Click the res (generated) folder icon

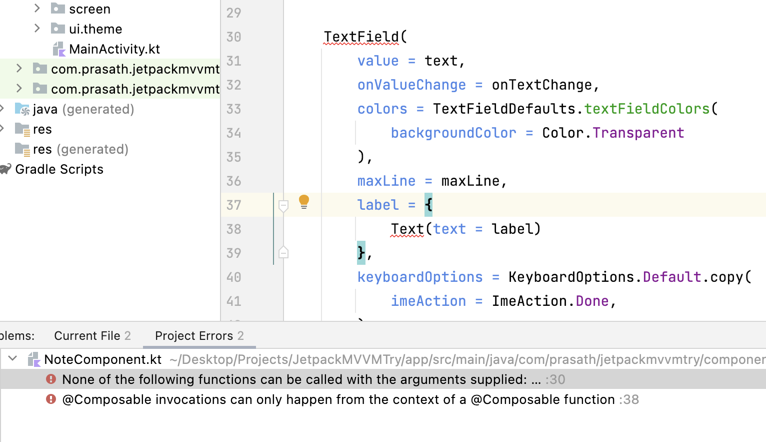pos(22,149)
